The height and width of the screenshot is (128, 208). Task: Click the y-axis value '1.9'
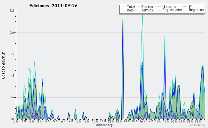click(12, 54)
